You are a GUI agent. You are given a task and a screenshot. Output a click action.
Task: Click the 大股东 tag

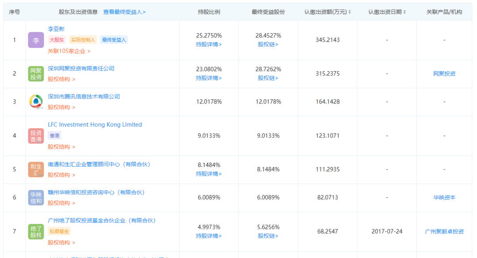coord(57,40)
